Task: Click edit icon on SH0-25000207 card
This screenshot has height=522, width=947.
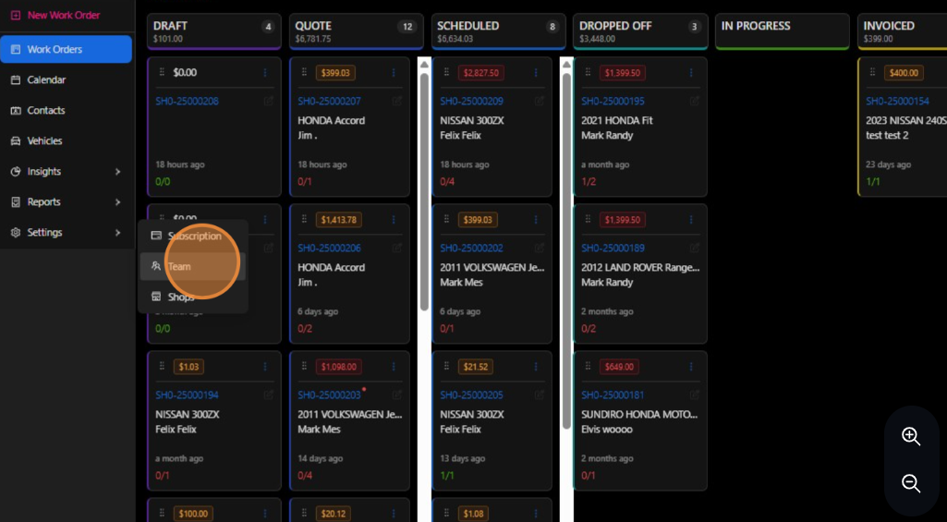Action: click(x=396, y=101)
